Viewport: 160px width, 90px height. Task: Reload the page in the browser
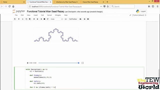tap(9, 6)
